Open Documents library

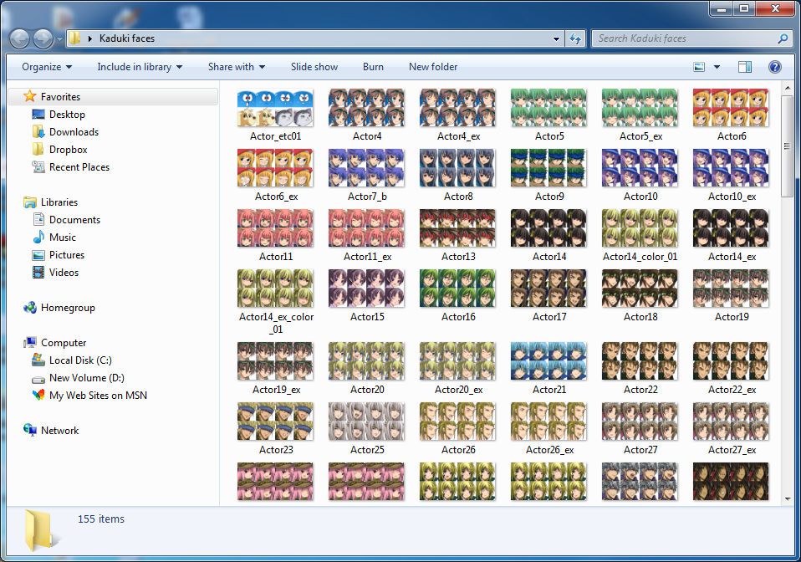pyautogui.click(x=74, y=220)
